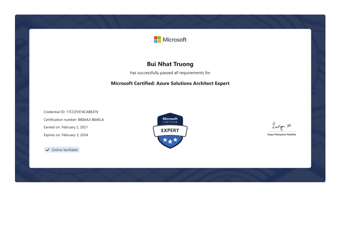Click the Satya Nadella signature
The height and width of the screenshot is (240, 340).
point(281,126)
